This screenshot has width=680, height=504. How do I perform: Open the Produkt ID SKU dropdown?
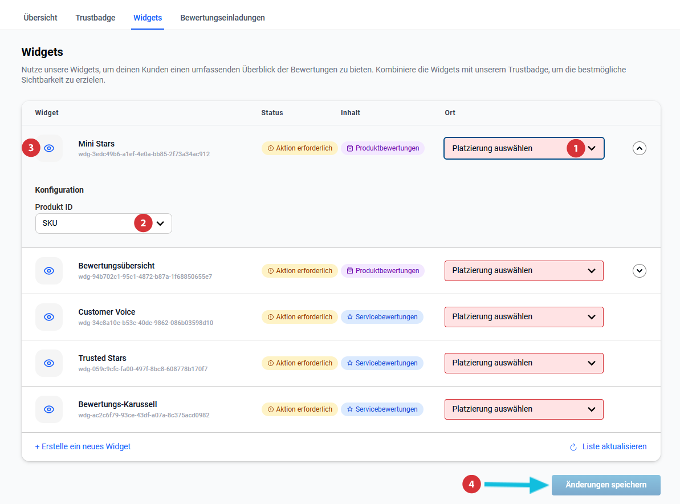click(103, 223)
